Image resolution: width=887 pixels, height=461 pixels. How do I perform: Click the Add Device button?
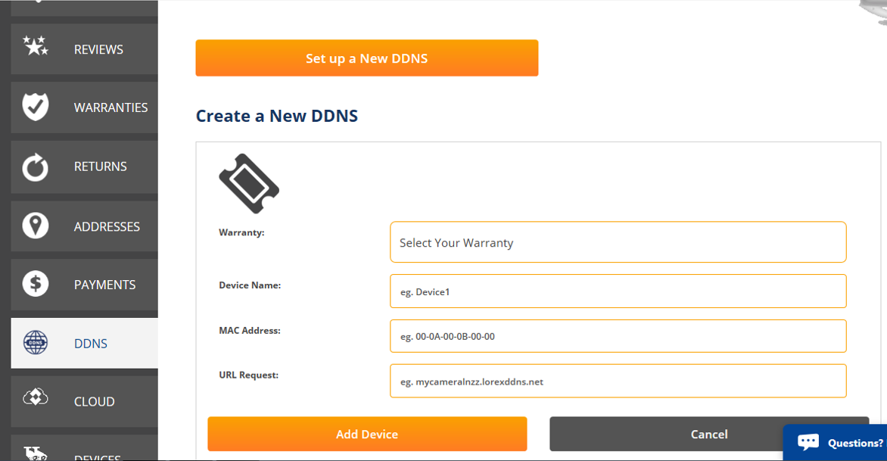367,434
